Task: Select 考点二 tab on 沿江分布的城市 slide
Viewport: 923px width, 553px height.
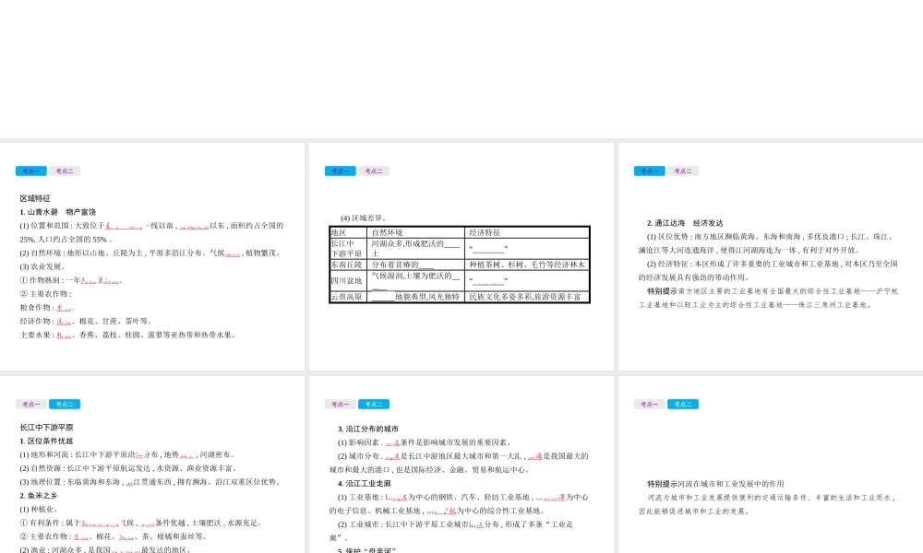Action: coord(374,405)
